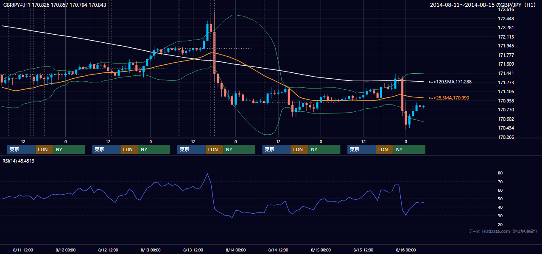542x254 pixels.
Task: Click RSI axis level 60
Action: tap(500, 190)
